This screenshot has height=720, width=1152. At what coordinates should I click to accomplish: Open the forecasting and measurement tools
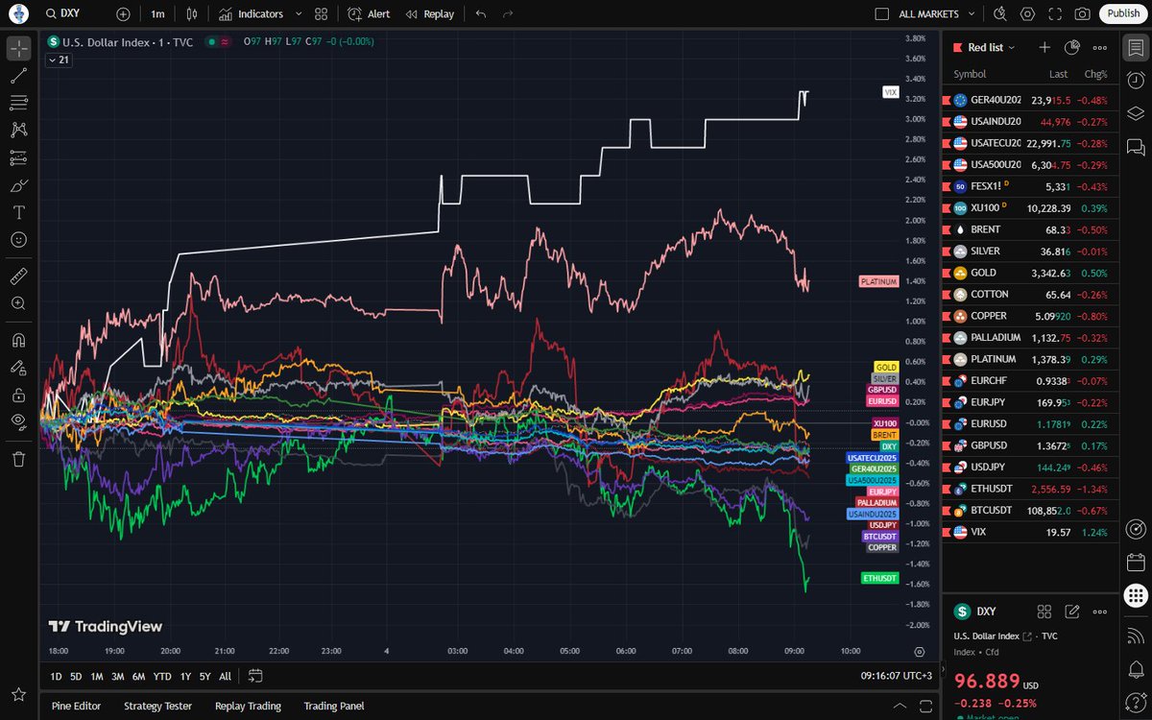coord(19,157)
